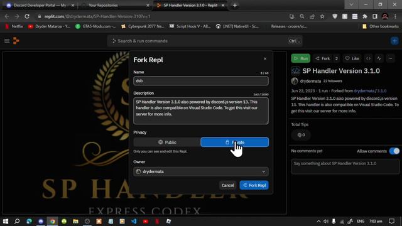Click the create new repl plus button
Viewport: 402px width, 226px height.
coord(394,41)
